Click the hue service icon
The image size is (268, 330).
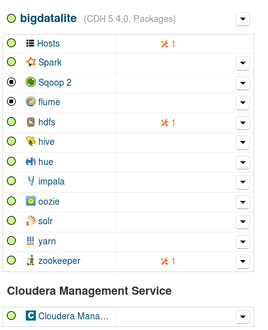point(31,161)
